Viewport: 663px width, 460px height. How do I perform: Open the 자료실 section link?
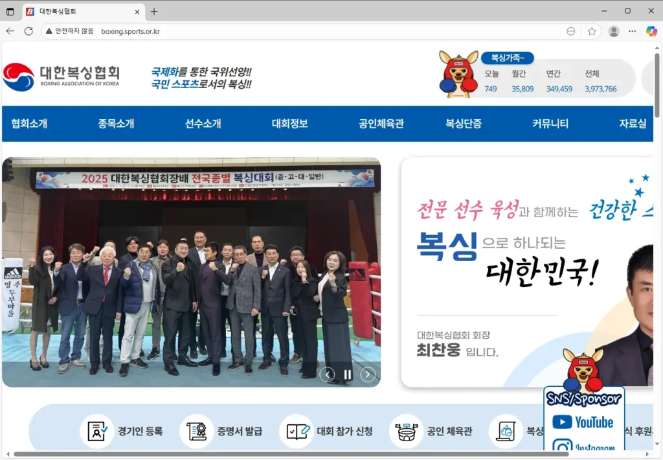pos(635,124)
